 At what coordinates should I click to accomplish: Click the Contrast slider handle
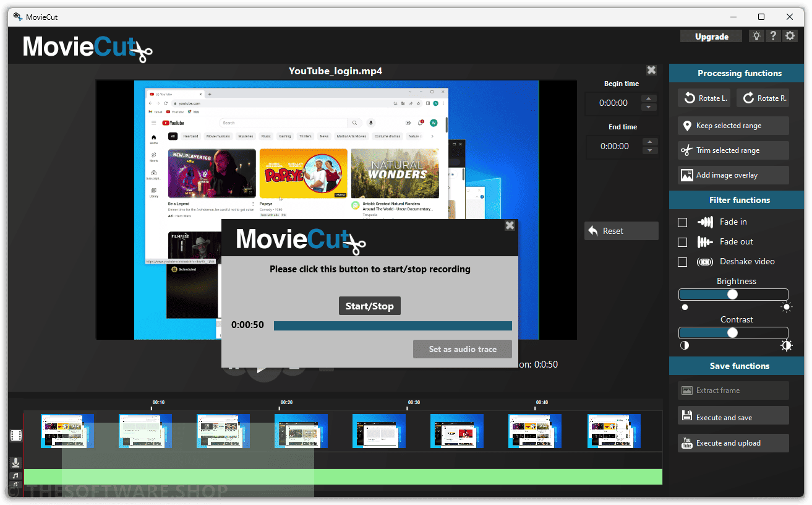(x=733, y=333)
